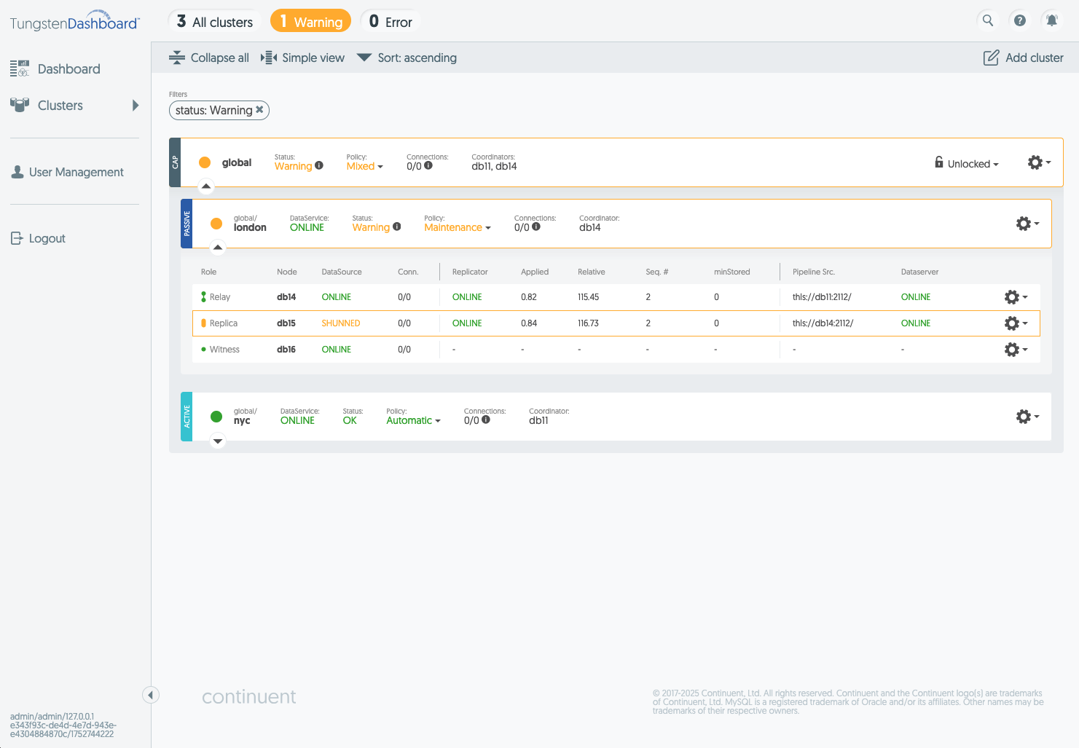The width and height of the screenshot is (1079, 748).
Task: Click the london orange status dot
Action: tap(216, 224)
